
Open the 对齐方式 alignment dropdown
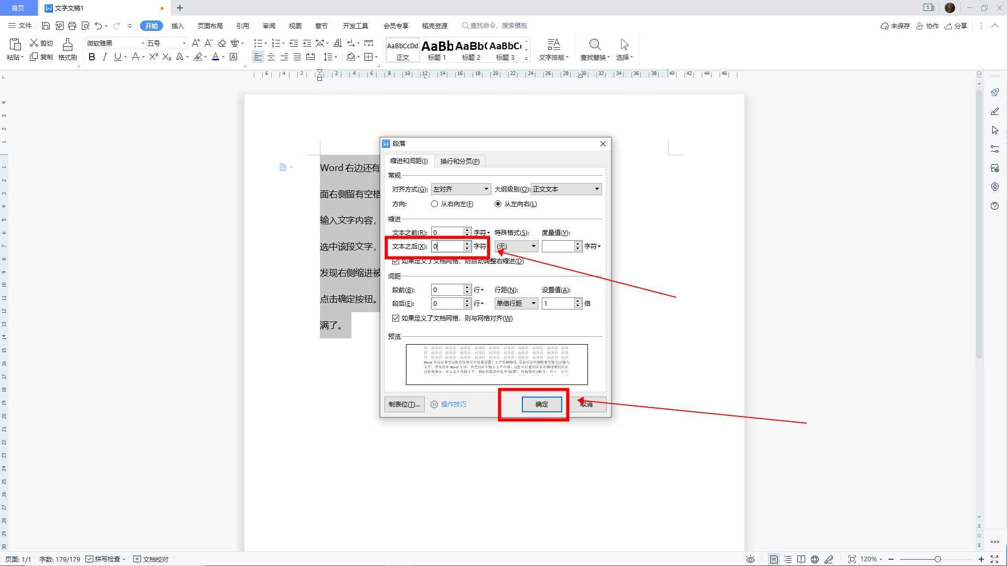click(x=485, y=189)
